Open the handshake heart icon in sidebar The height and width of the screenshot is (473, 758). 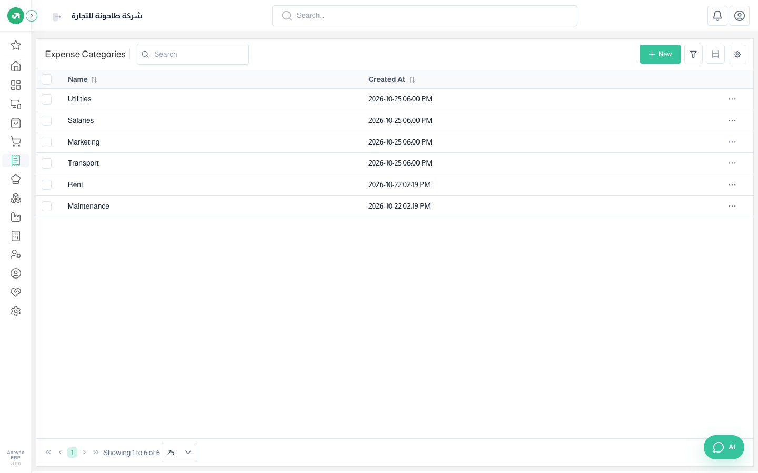(16, 292)
